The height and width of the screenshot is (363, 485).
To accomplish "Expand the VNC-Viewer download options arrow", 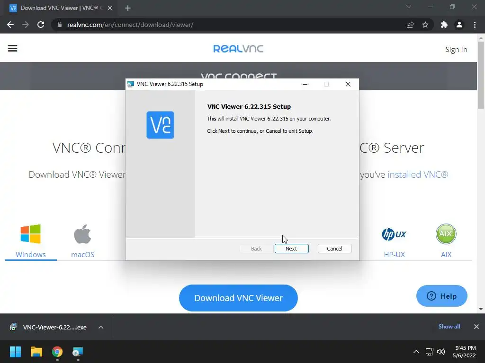I will point(101,327).
